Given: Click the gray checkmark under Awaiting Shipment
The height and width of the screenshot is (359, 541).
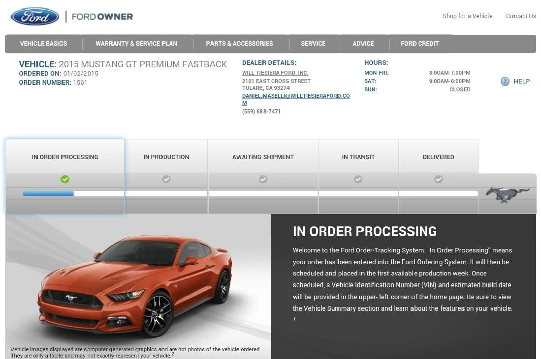Looking at the screenshot, I should [x=263, y=179].
